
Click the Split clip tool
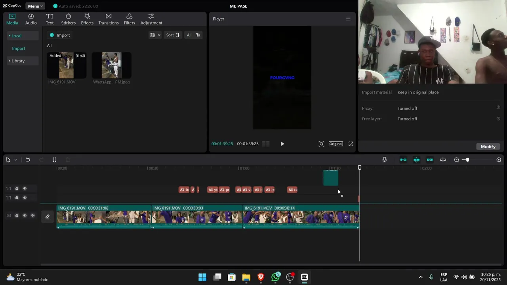[54, 160]
